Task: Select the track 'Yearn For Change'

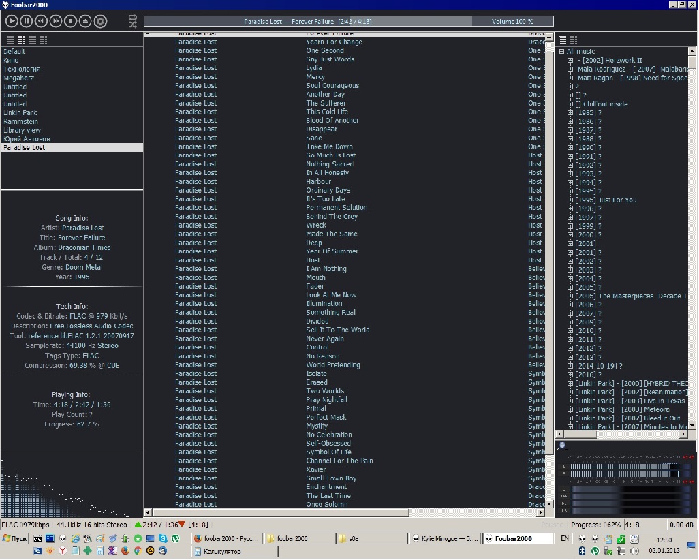Action: [x=334, y=42]
